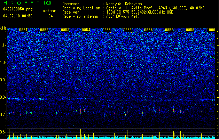Click the 0959 time marker
Viewport: 219px width, 139px height.
pyautogui.click(x=190, y=30)
